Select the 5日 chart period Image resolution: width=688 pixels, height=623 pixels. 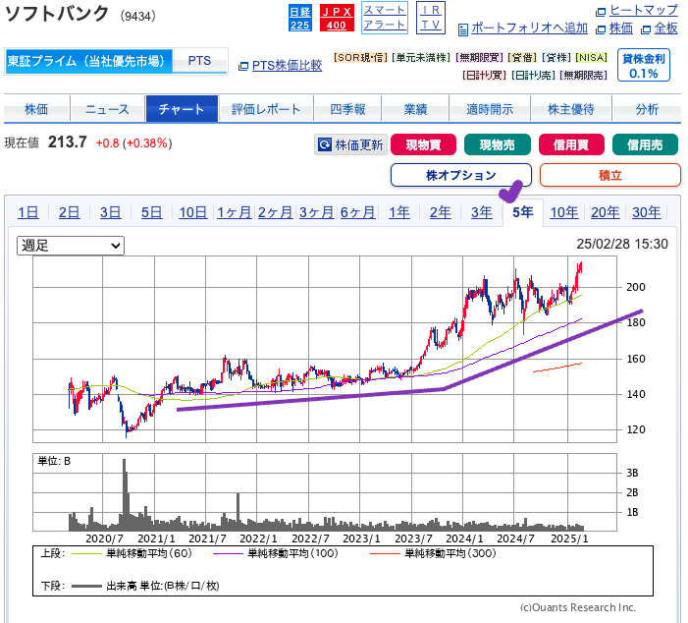(x=151, y=212)
